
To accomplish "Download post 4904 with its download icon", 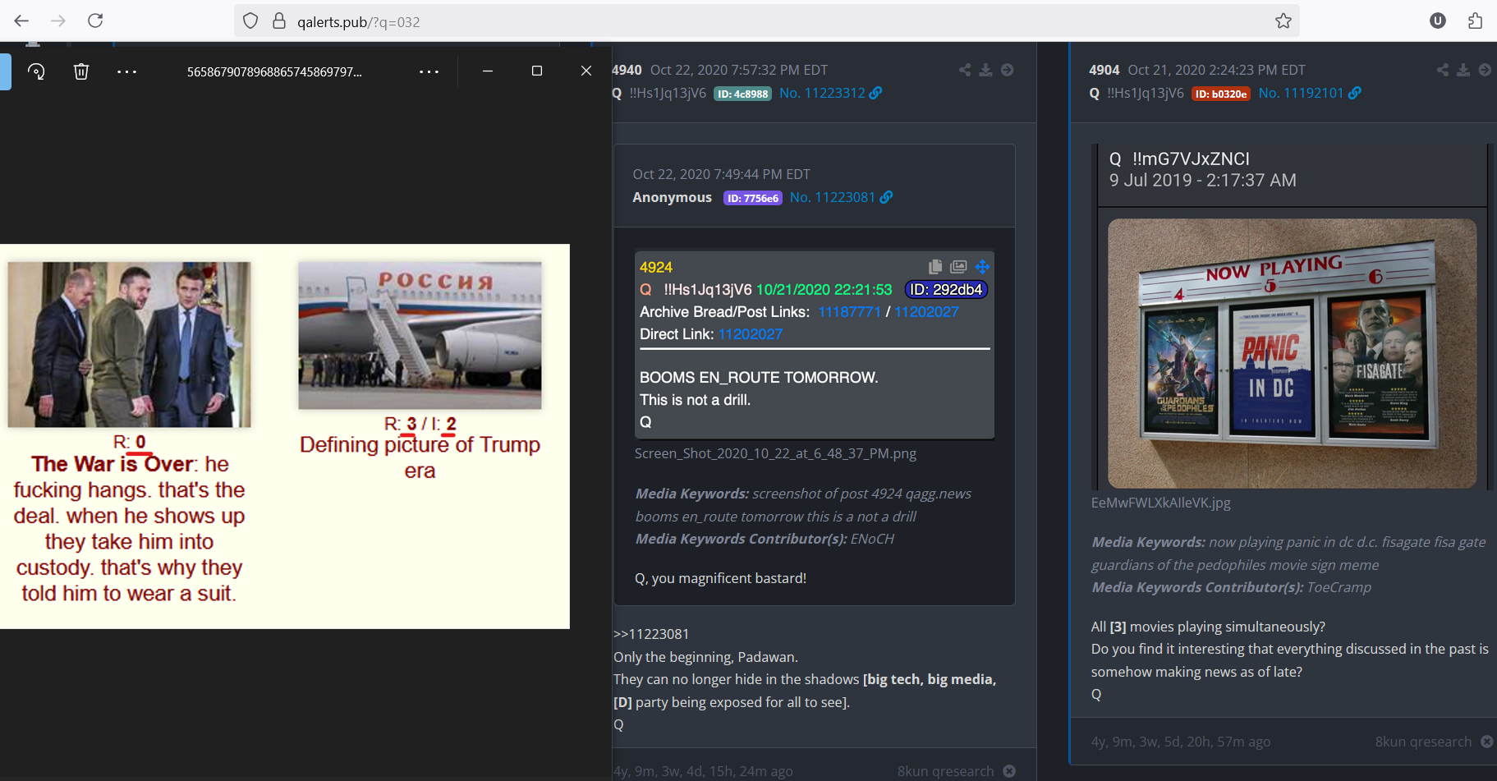I will [x=1463, y=70].
